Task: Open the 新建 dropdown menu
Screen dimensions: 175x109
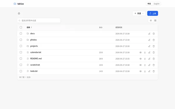Action: coord(139,13)
